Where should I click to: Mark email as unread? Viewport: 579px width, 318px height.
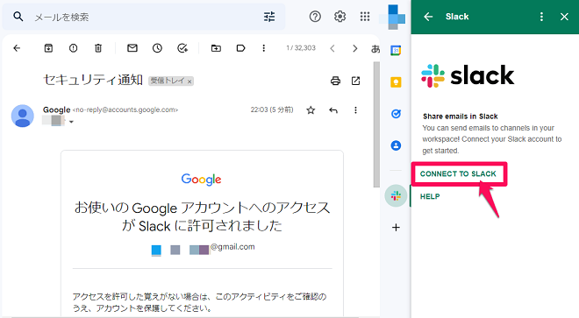pyautogui.click(x=132, y=48)
